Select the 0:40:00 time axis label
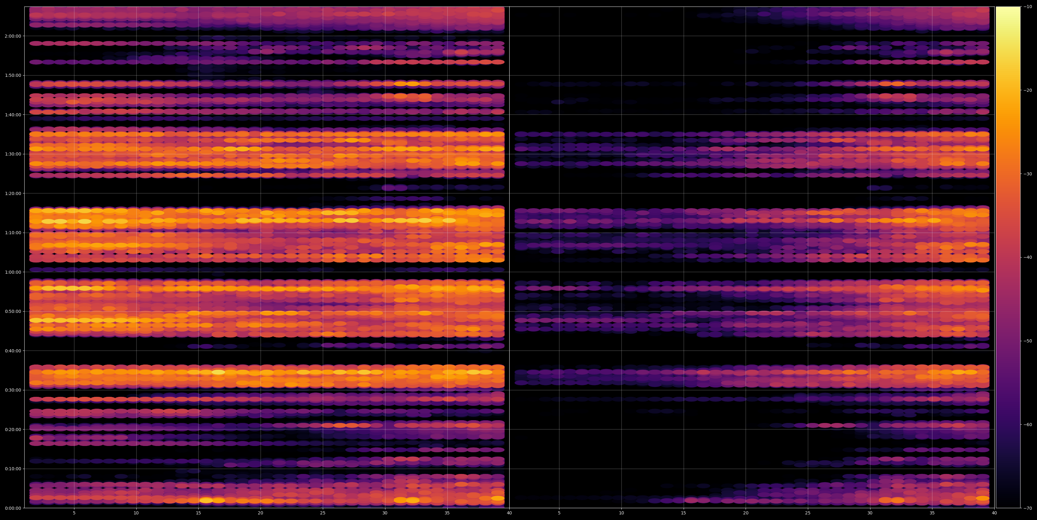1037x520 pixels. pos(12,351)
